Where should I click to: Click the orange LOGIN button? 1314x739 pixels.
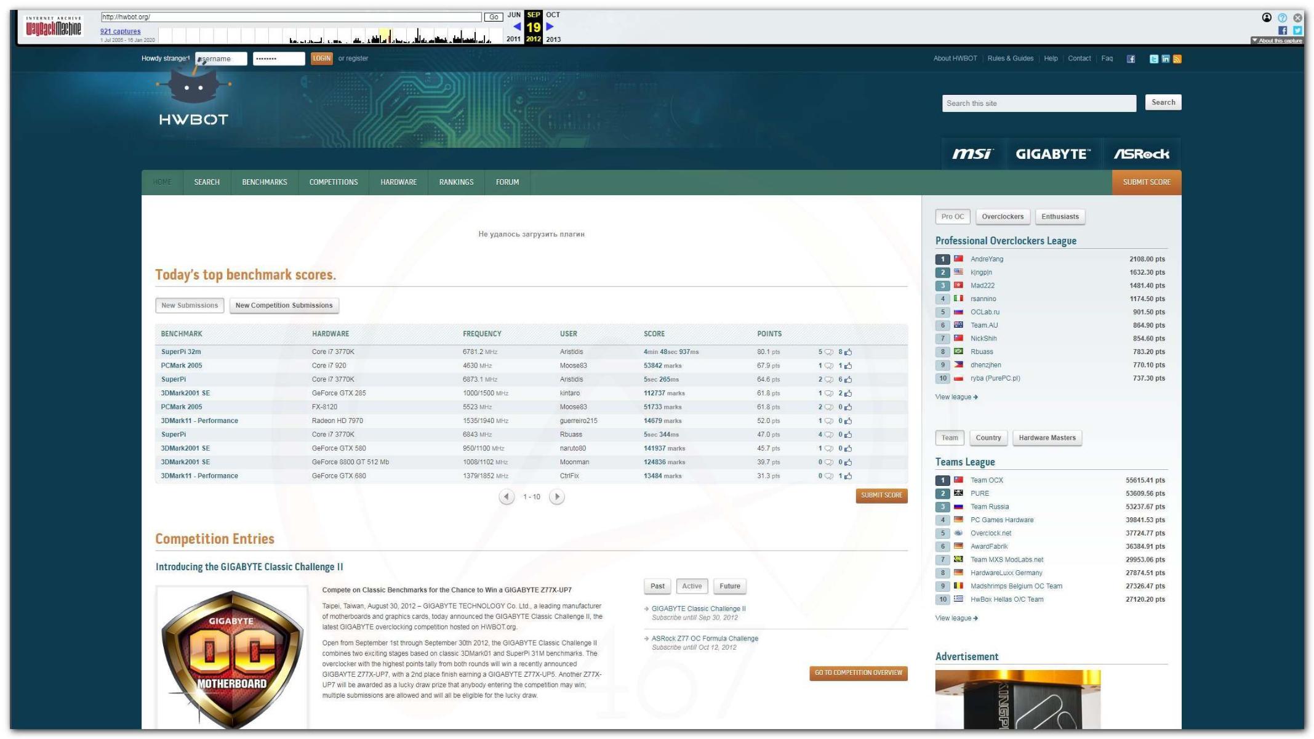[321, 59]
